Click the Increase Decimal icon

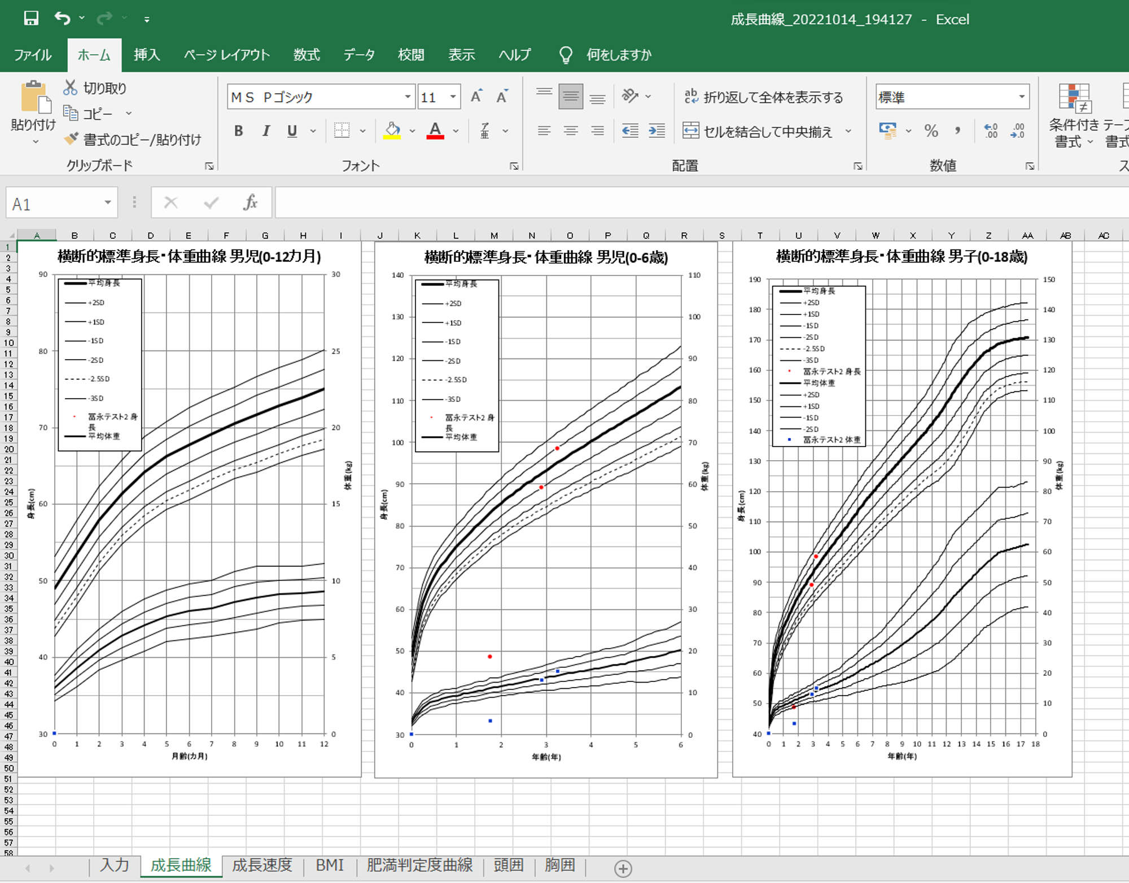[991, 131]
